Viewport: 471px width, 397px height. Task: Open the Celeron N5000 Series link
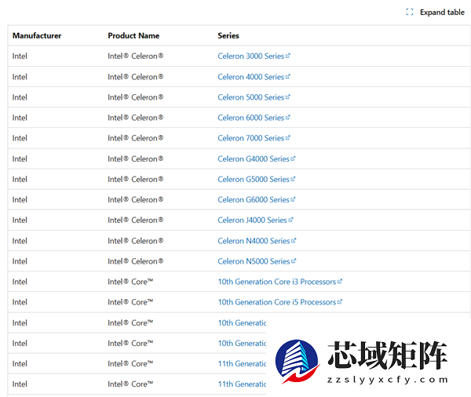click(257, 261)
